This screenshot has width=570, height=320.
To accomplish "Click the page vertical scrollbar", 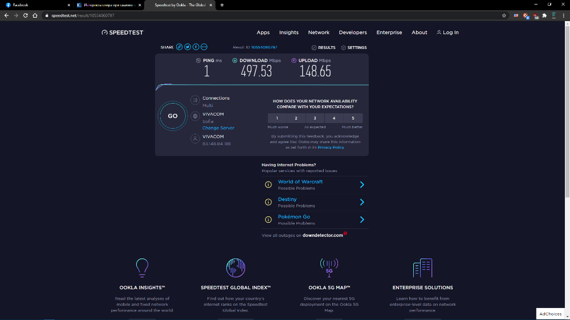I will click(x=567, y=112).
